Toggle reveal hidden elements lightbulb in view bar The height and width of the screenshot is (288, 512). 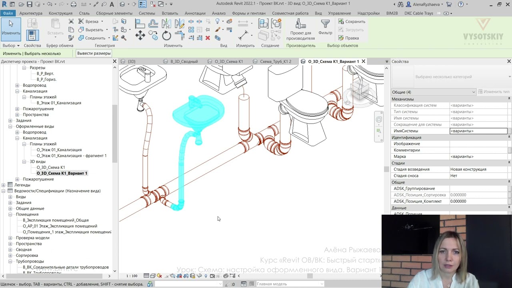[206, 276]
